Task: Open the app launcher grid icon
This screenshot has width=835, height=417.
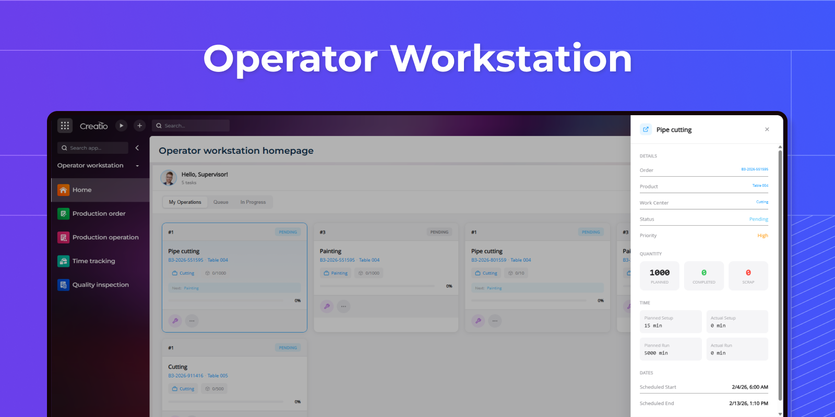Action: [65, 126]
